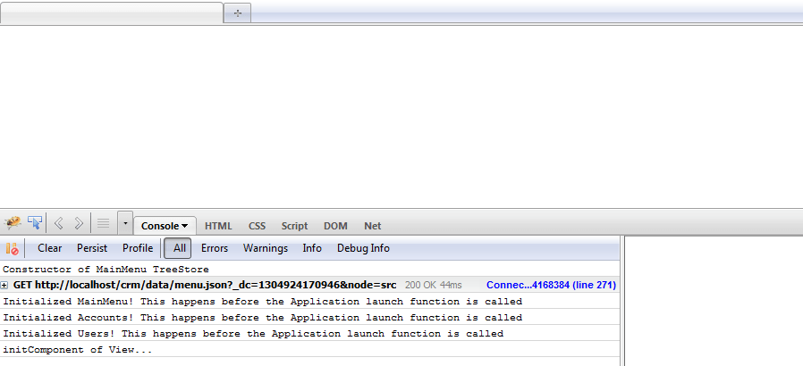Click the GET http://localhost/crm/data/menu.json request text
This screenshot has width=803, height=366.
click(x=205, y=286)
